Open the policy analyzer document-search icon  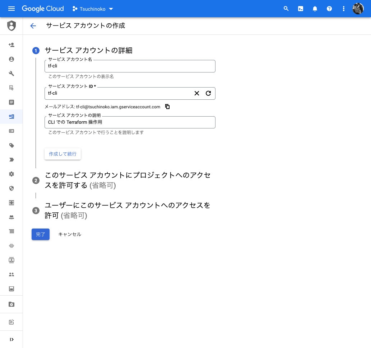coord(11,88)
